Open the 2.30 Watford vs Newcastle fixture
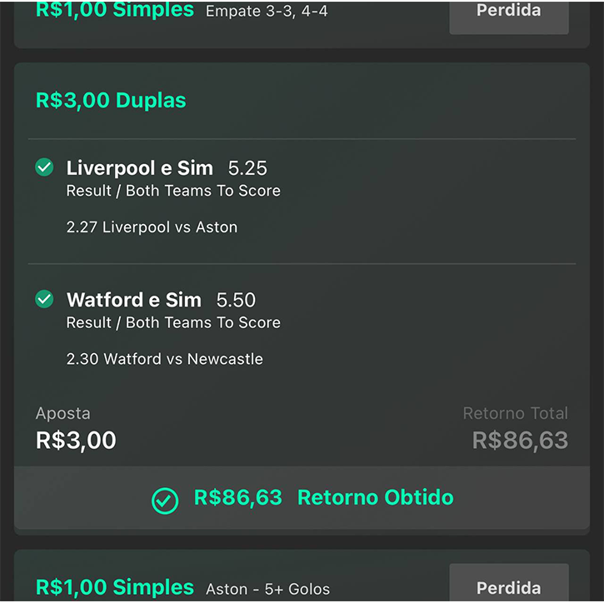 [164, 359]
